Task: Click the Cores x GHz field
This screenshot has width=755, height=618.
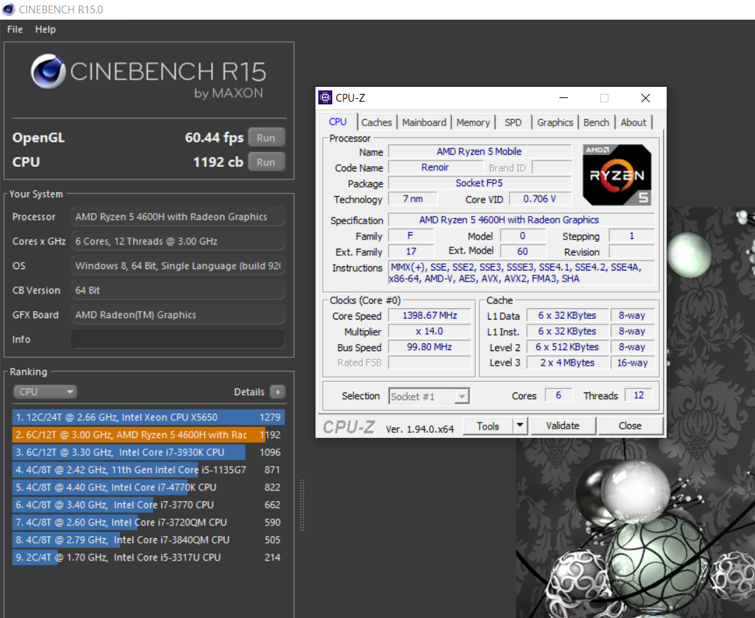Action: coord(177,241)
